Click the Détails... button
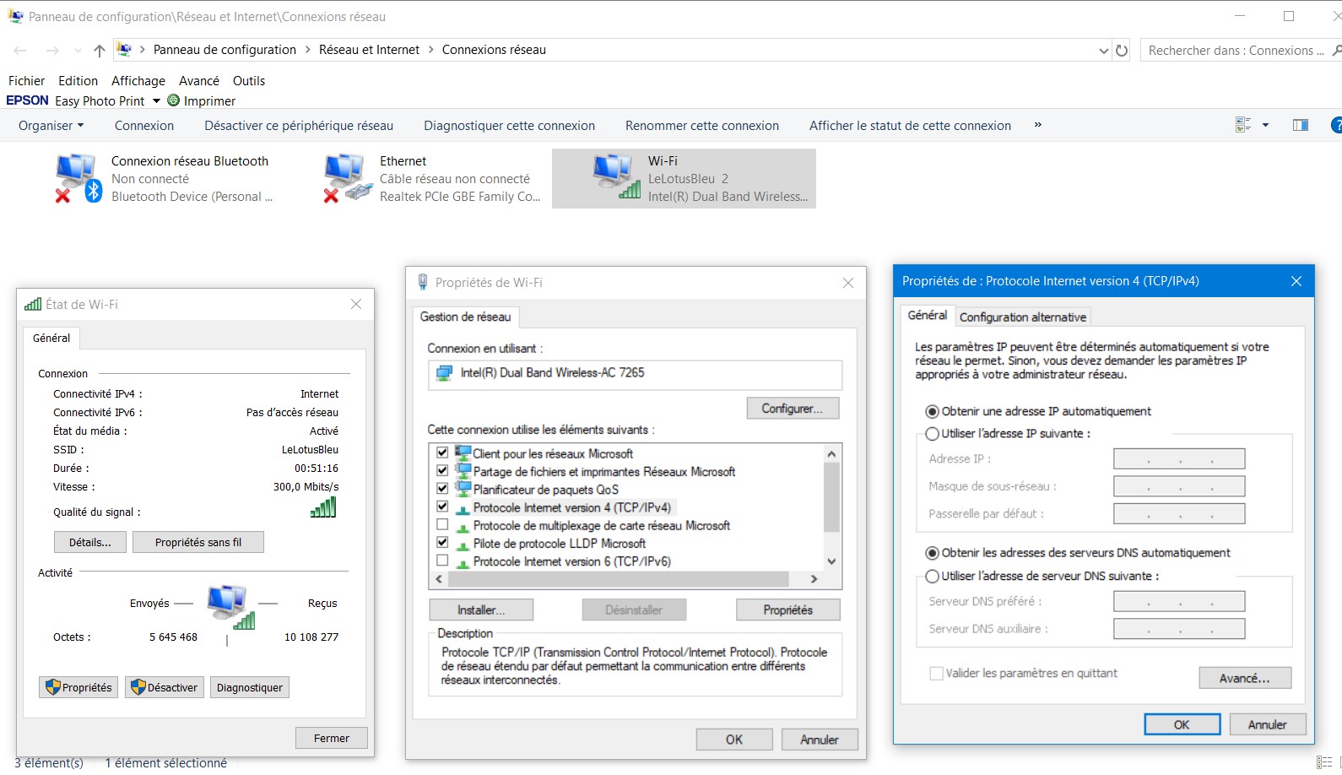1342x775 pixels. click(x=90, y=542)
